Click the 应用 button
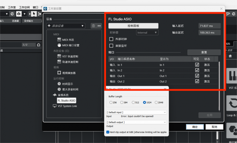Image resolution: width=237 pixels, height=143 pixels. (209, 115)
